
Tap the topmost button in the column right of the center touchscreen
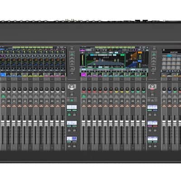coord(154,48)
